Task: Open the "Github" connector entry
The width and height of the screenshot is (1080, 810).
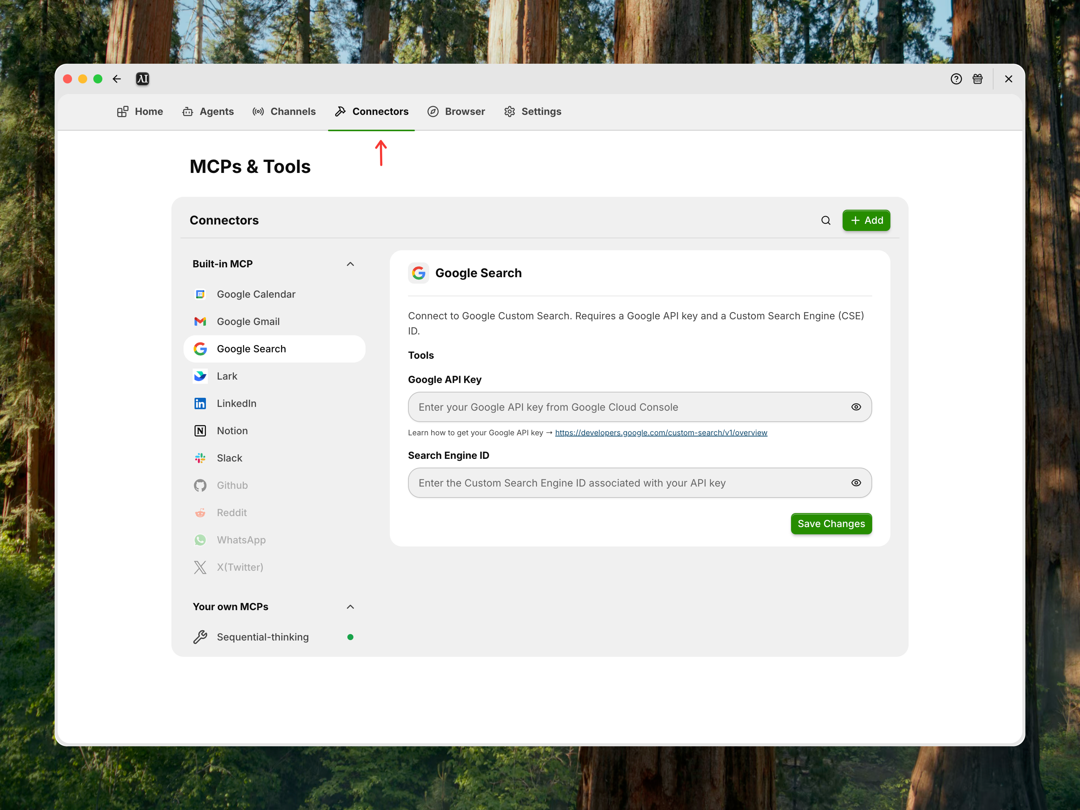Action: [x=275, y=486]
